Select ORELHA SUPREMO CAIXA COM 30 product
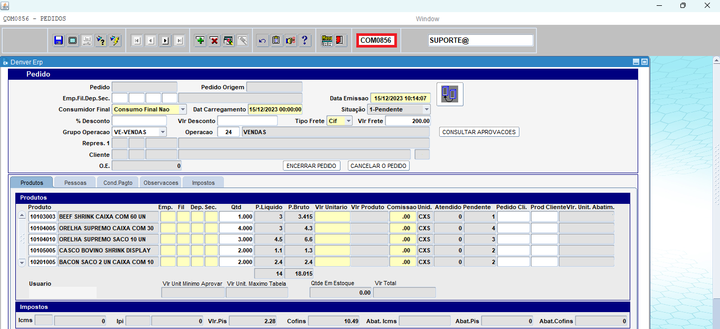Image resolution: width=720 pixels, height=329 pixels. click(x=108, y=228)
